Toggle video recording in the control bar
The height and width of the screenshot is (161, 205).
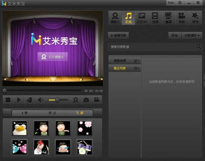[97, 100]
